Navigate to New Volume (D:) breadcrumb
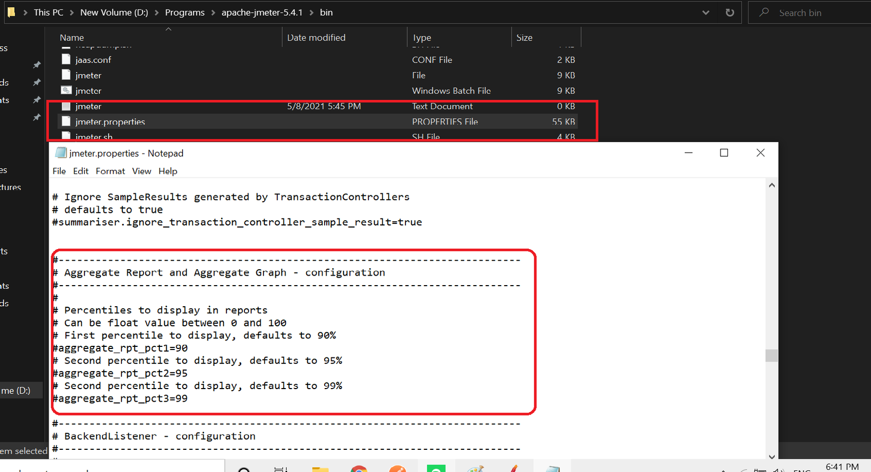Viewport: 871px width, 472px height. click(114, 13)
